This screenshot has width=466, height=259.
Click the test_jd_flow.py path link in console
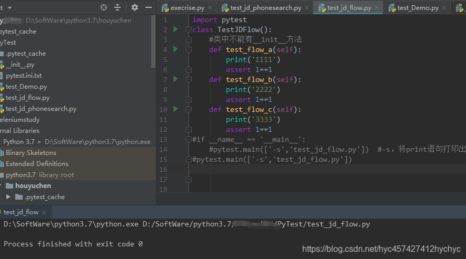[x=256, y=224]
